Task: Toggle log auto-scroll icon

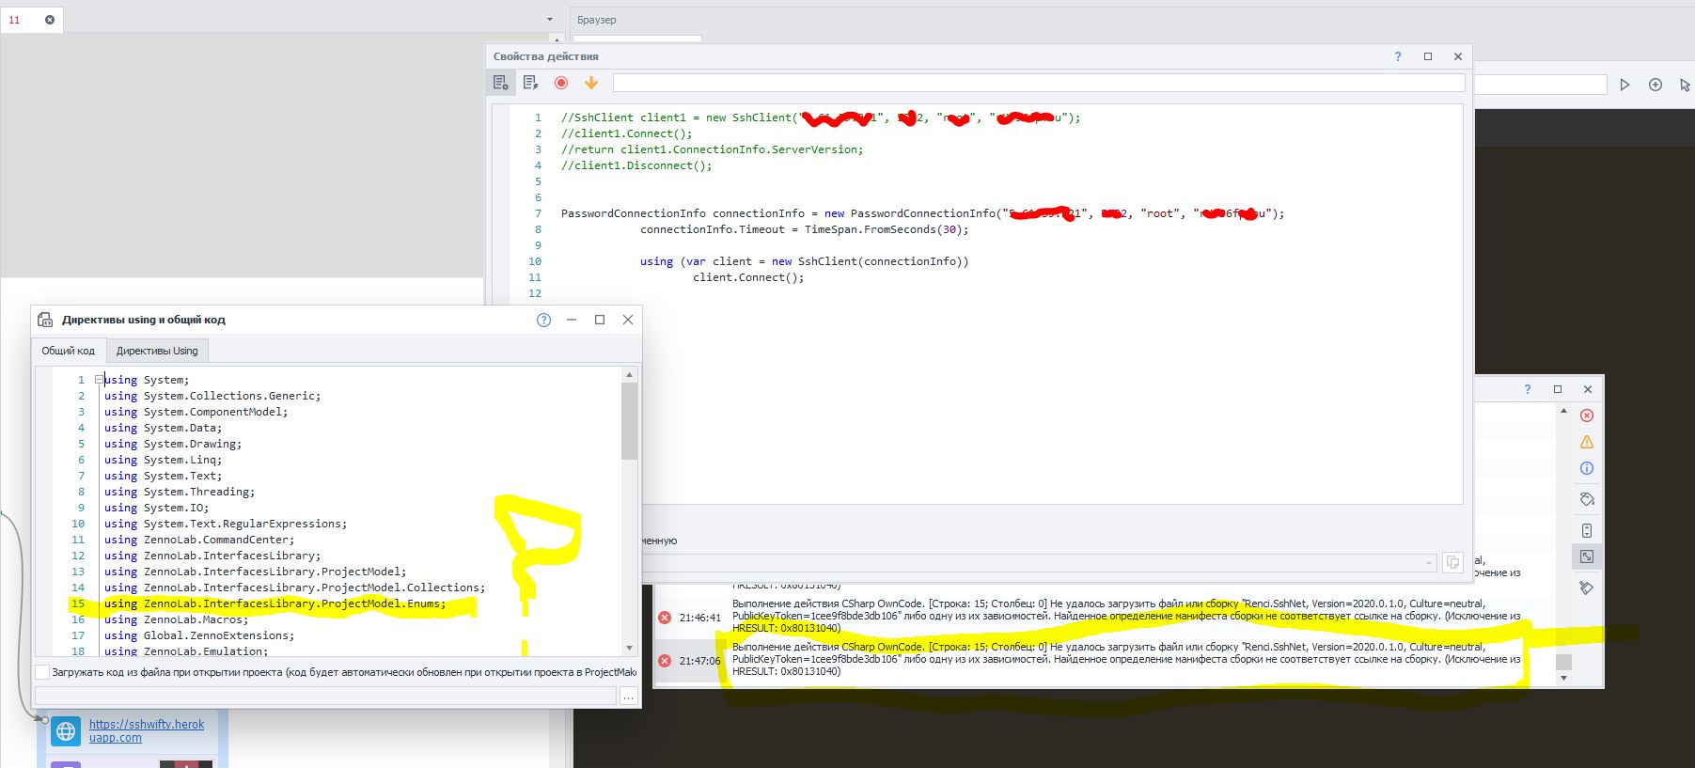Action: coord(1587,530)
